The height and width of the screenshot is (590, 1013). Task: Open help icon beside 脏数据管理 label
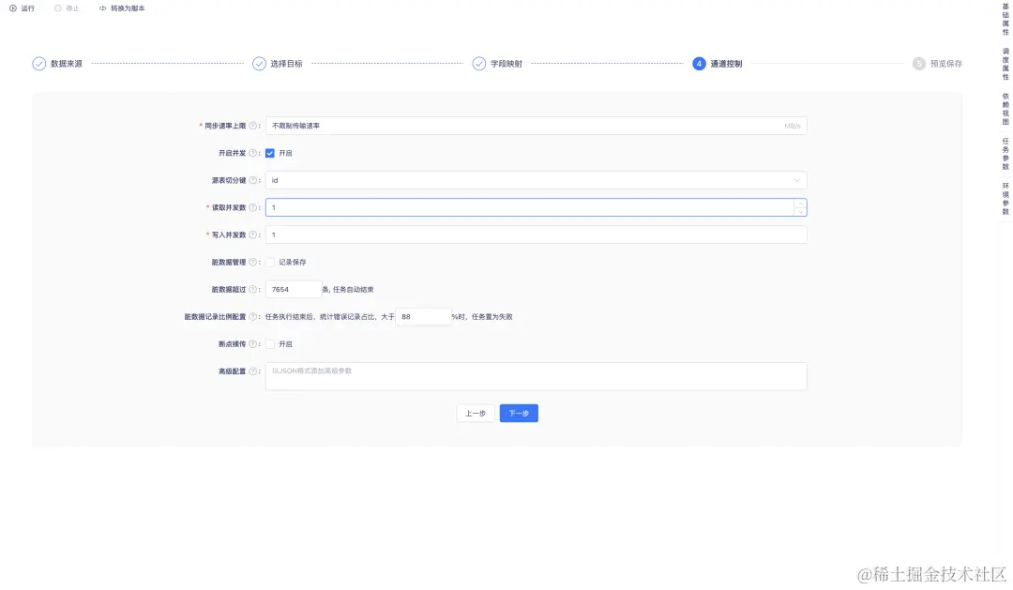coord(252,263)
